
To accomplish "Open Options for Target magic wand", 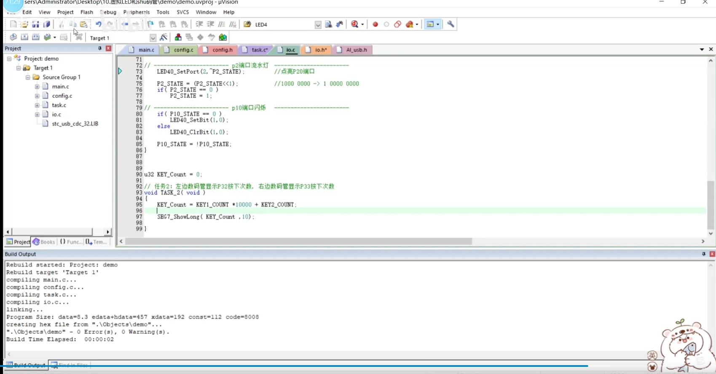I will click(x=164, y=38).
